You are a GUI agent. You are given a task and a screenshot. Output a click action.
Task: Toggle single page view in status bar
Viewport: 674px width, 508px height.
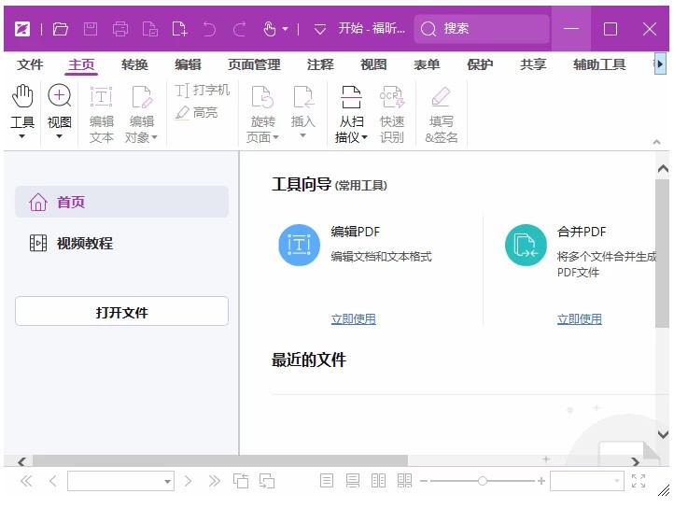[327, 481]
